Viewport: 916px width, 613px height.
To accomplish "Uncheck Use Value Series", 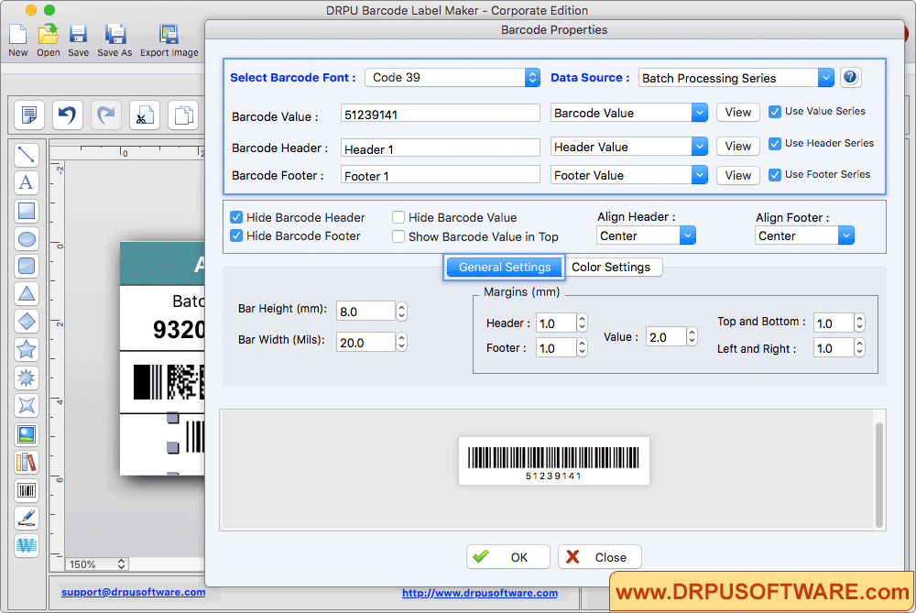I will (x=775, y=112).
